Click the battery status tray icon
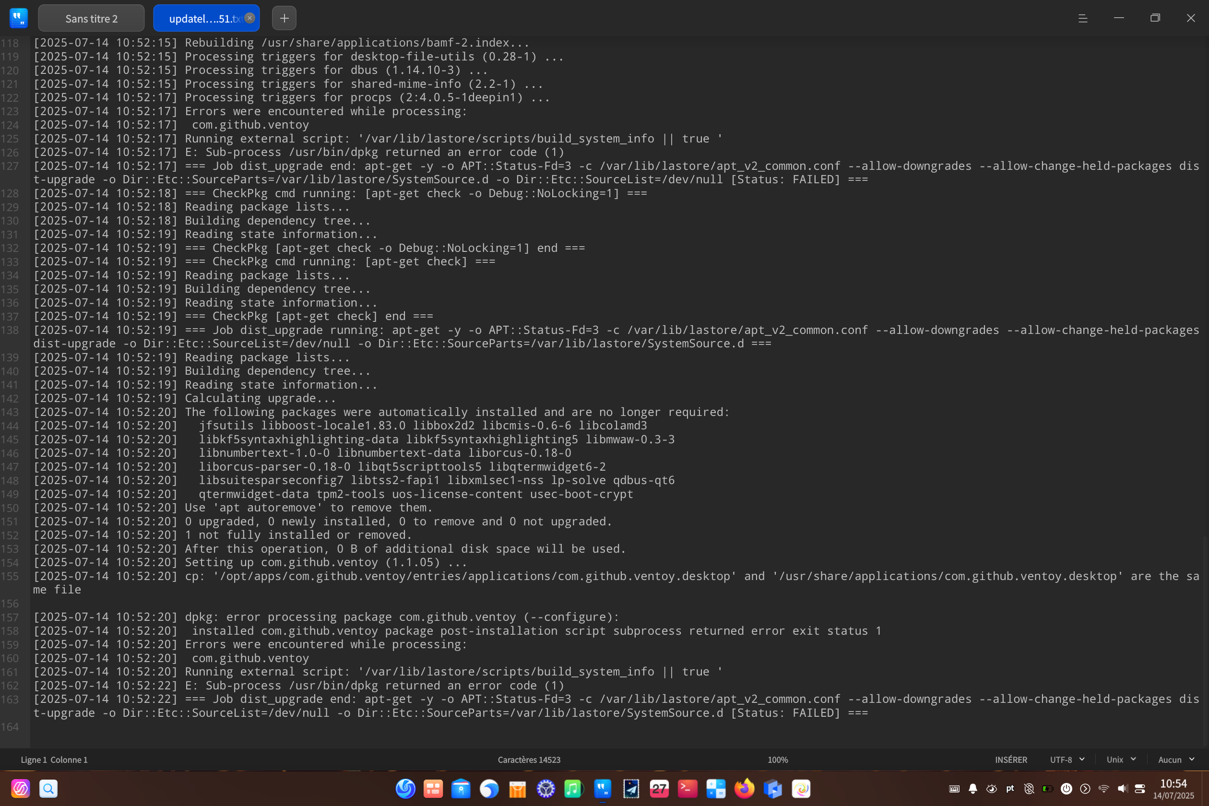Viewport: 1209px width, 806px height. tap(1048, 788)
